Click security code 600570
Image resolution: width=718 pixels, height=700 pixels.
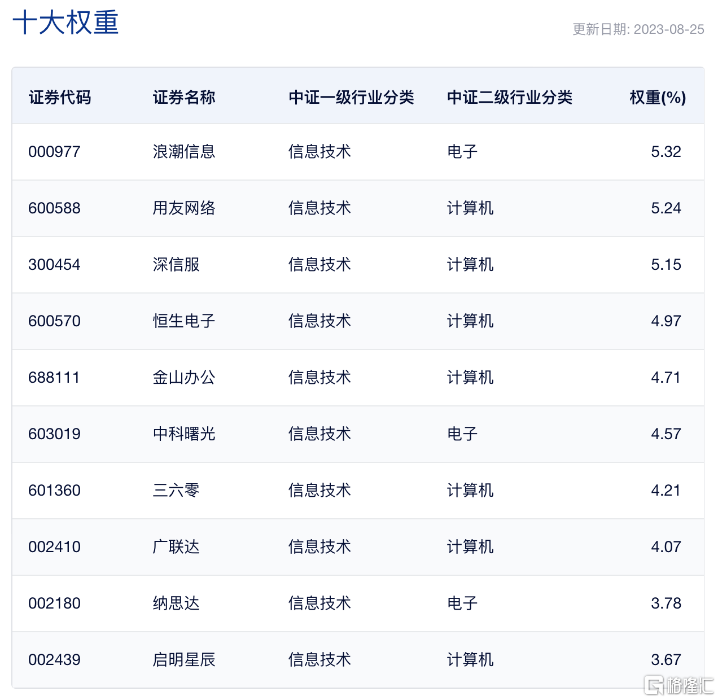(x=55, y=321)
